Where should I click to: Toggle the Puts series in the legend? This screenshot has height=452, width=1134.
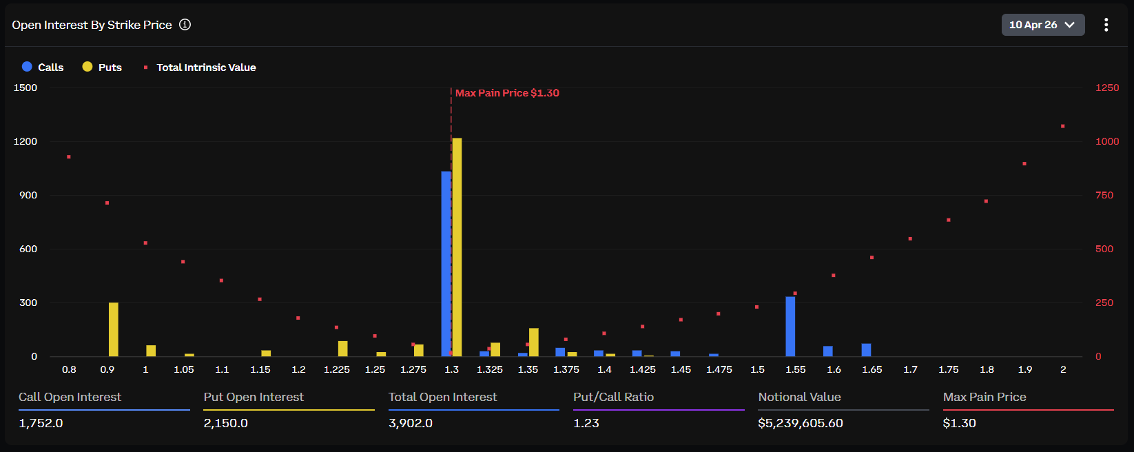pyautogui.click(x=110, y=68)
